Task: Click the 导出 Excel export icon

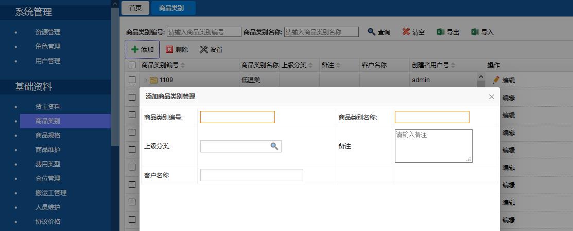Action: tap(441, 32)
